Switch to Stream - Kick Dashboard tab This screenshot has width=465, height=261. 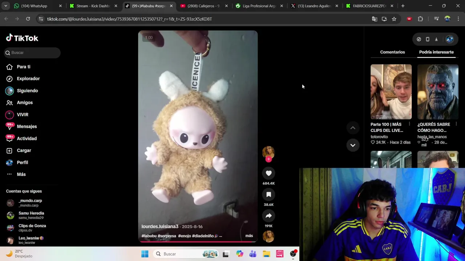pos(93,6)
